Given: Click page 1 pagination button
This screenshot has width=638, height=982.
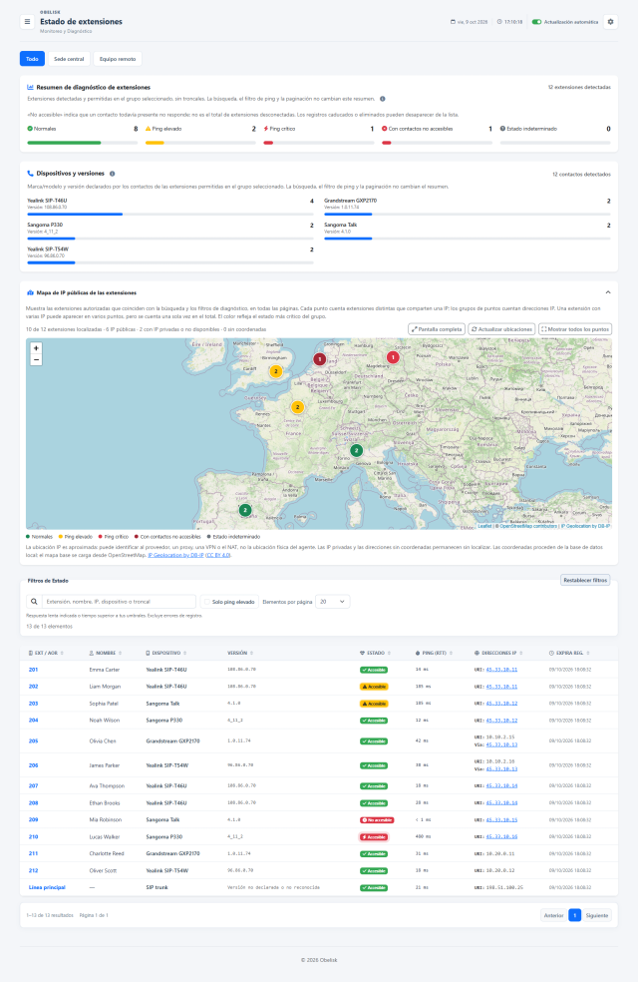Looking at the screenshot, I should coord(575,915).
